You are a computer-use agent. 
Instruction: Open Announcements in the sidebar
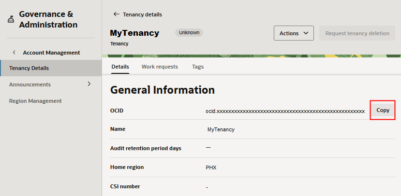[x=30, y=84]
